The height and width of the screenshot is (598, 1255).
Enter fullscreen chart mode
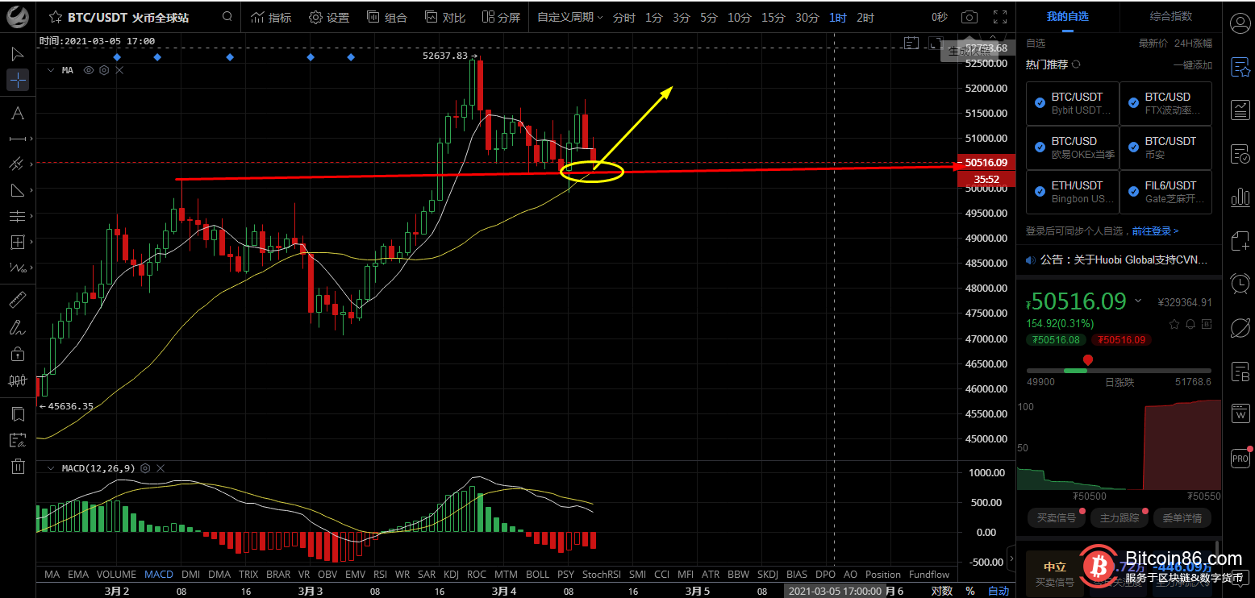[x=1000, y=17]
